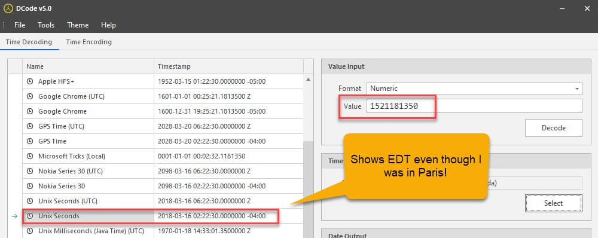
Task: Click the clock icon for Microsoft Ticks (Local)
Action: 30,156
